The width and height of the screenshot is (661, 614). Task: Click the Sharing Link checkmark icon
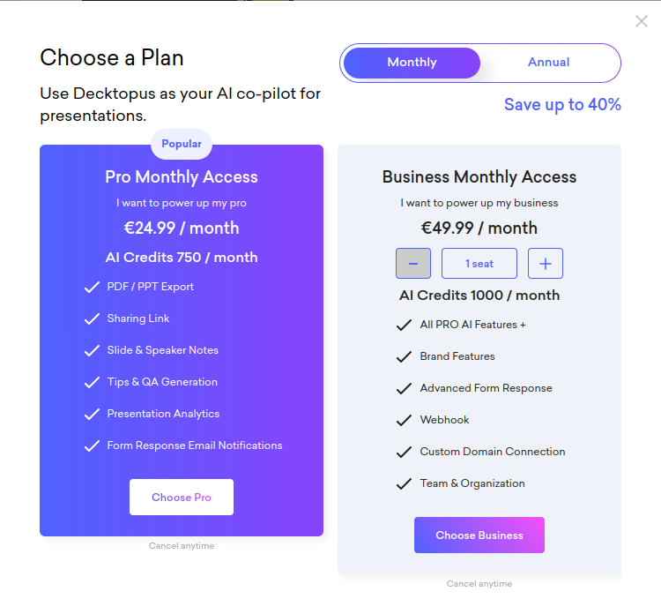[x=92, y=319]
